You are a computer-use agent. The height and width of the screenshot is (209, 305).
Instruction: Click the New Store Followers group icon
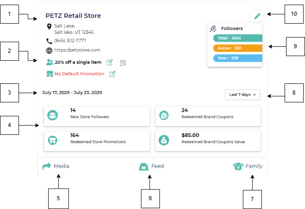[52, 115]
